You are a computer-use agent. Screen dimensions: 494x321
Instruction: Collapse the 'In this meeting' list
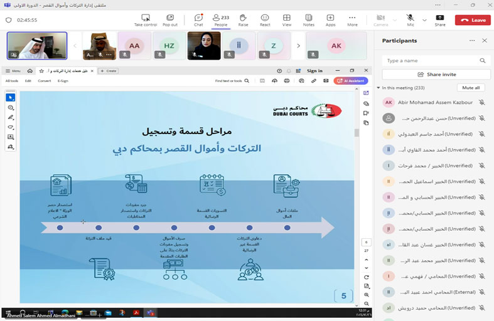[x=379, y=88]
